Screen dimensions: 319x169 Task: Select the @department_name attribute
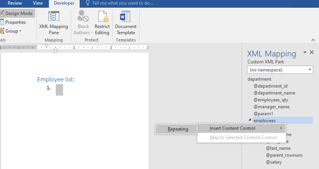(x=274, y=93)
